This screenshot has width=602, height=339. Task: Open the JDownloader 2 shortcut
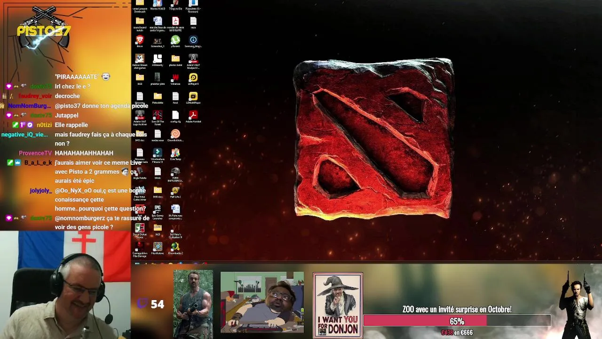(175, 249)
